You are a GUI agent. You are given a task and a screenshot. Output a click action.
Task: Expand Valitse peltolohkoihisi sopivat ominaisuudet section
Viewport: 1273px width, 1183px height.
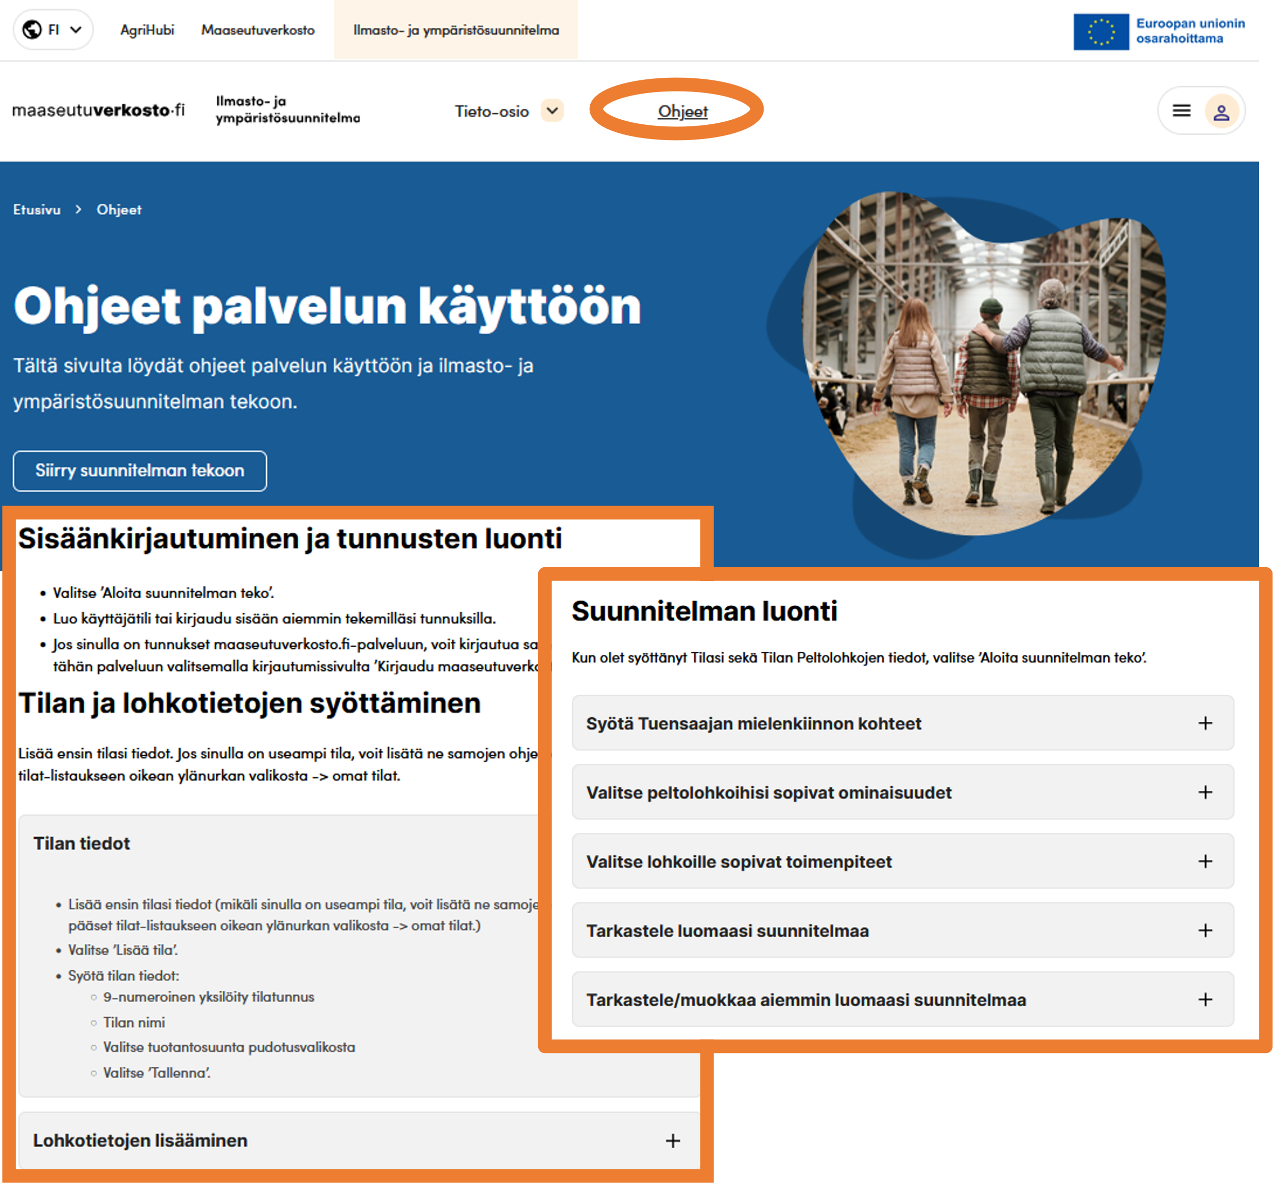[x=1206, y=792]
